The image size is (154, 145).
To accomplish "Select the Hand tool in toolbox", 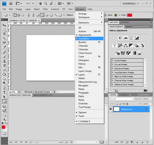I will pyautogui.click(x=4, y=115).
